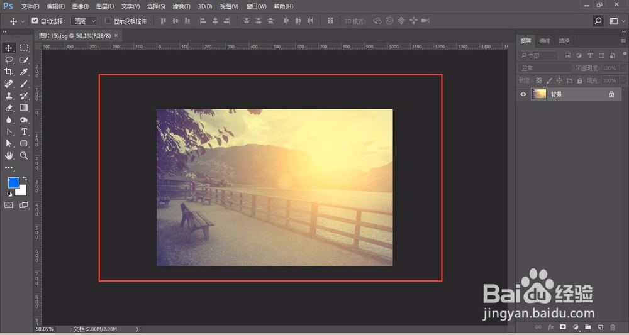
Task: Select the Gradient tool
Action: coord(24,108)
